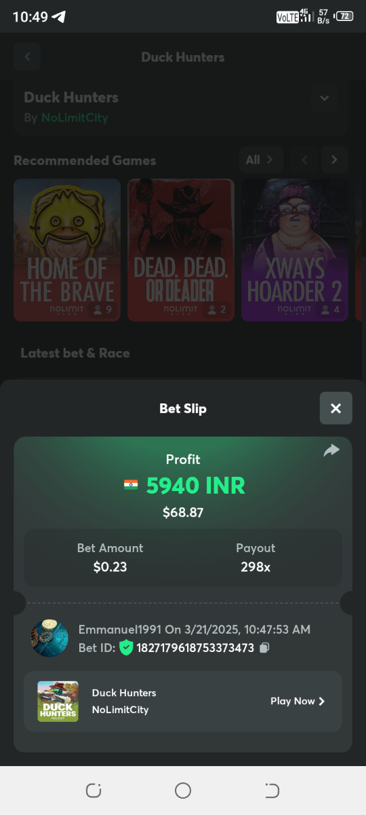Open Emmanuel1991's profile avatar
366x815 pixels.
pyautogui.click(x=49, y=638)
